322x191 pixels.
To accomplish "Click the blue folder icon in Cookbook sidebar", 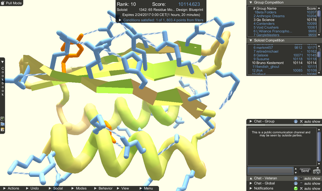I will [3, 124].
